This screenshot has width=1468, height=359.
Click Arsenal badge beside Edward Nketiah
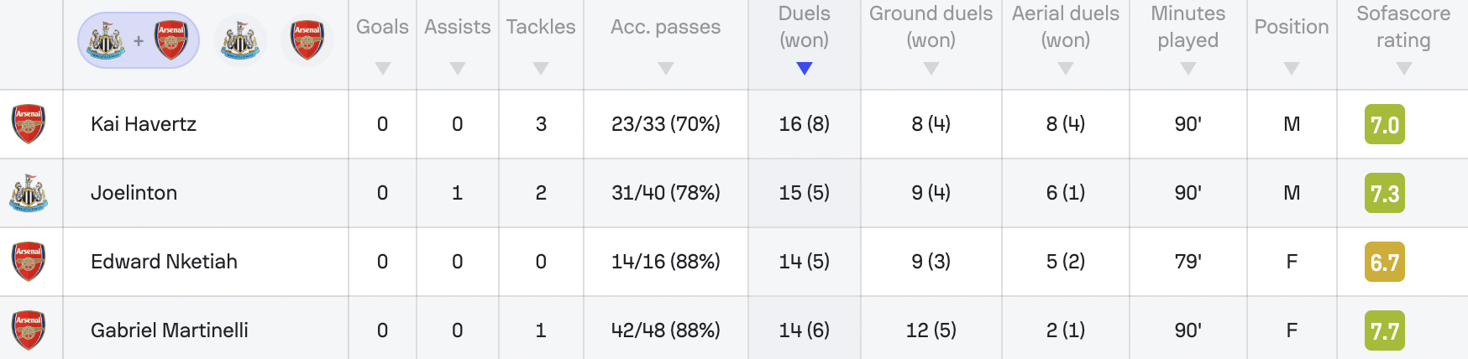(x=29, y=262)
